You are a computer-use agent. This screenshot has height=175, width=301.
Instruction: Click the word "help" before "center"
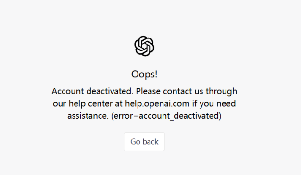[x=77, y=104]
